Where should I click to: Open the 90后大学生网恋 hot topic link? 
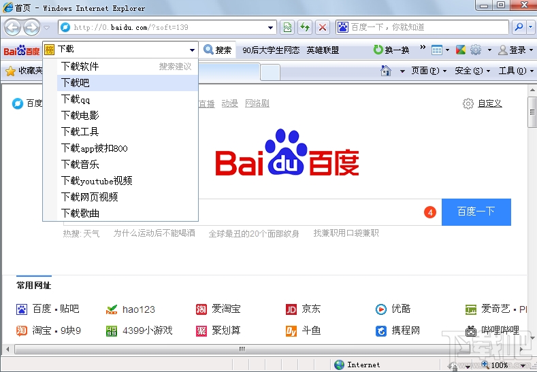(271, 50)
